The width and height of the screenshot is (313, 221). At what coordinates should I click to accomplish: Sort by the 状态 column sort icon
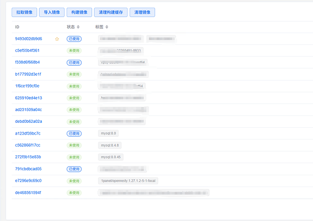pyautogui.click(x=78, y=27)
